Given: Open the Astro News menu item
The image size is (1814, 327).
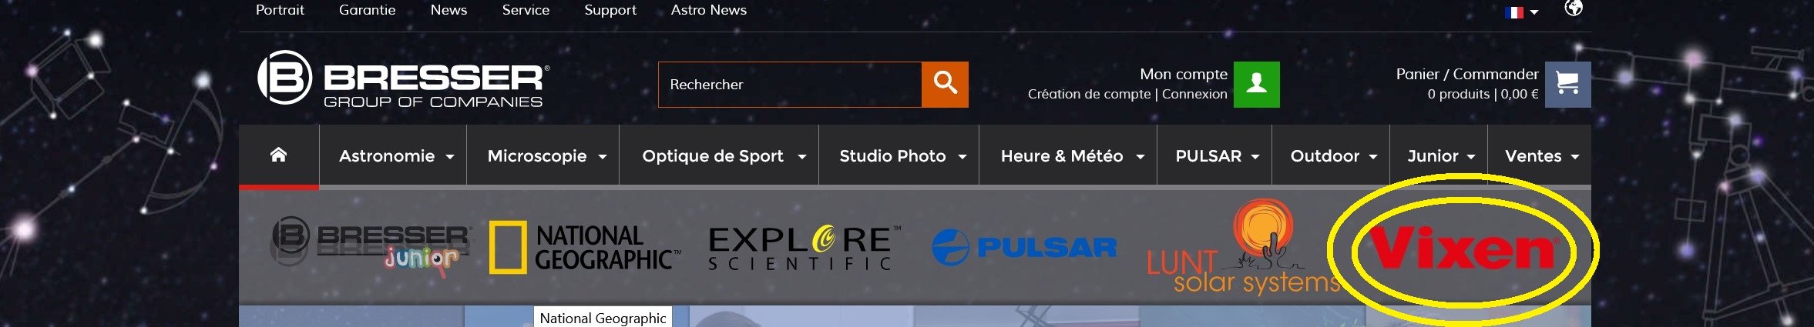Looking at the screenshot, I should pos(709,10).
